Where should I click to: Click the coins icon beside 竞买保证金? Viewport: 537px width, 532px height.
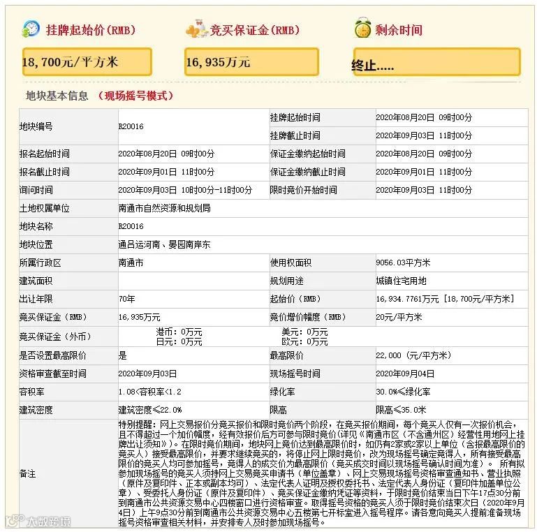197,29
